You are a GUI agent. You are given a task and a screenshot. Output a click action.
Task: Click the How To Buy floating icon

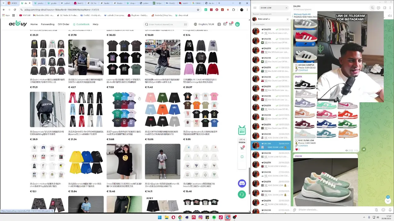242,130
